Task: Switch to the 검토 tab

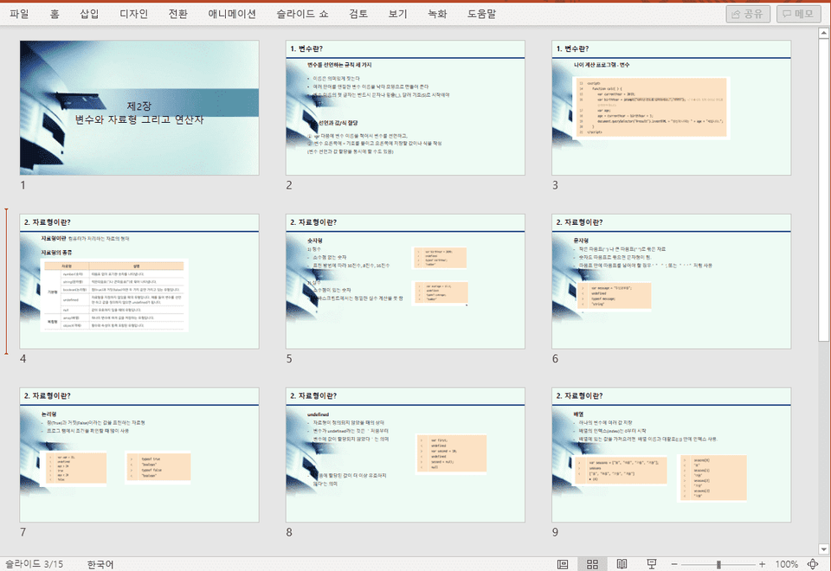Action: (x=358, y=14)
